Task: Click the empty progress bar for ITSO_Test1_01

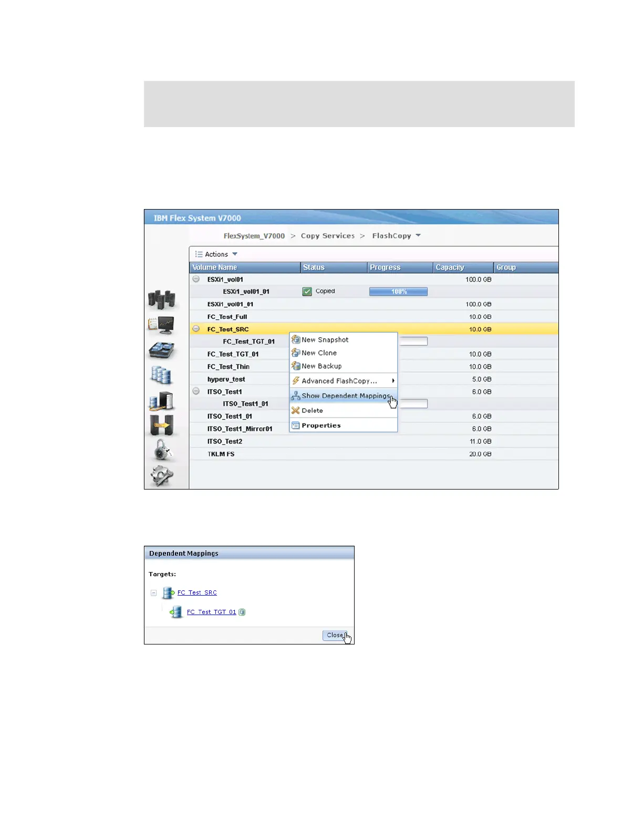Action: pyautogui.click(x=413, y=403)
